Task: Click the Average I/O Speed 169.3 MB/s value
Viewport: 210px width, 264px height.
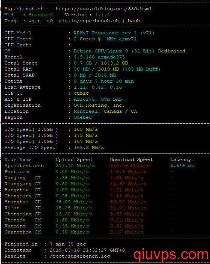Action: tap(89, 148)
